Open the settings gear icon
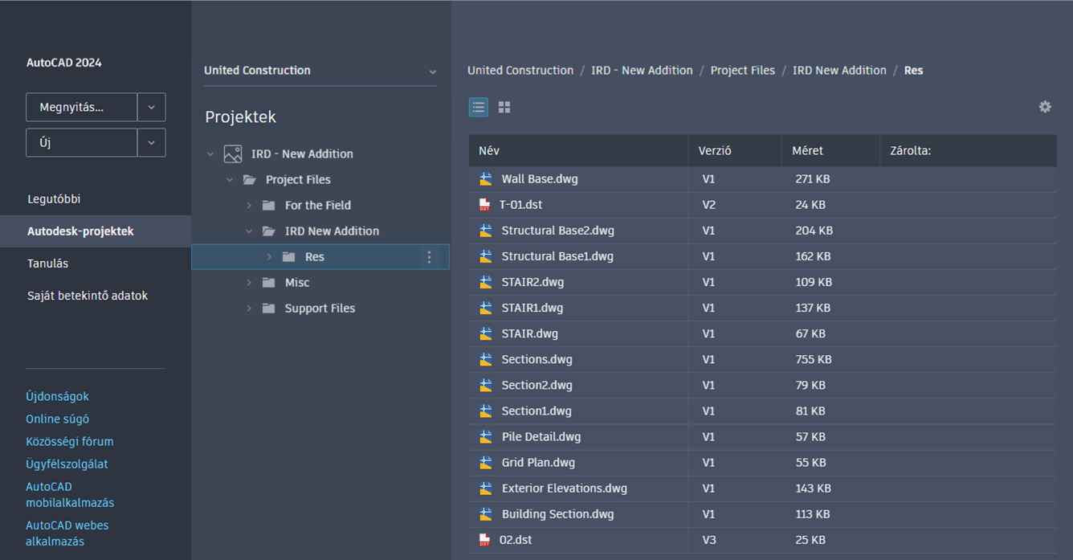The image size is (1073, 560). pos(1045,107)
